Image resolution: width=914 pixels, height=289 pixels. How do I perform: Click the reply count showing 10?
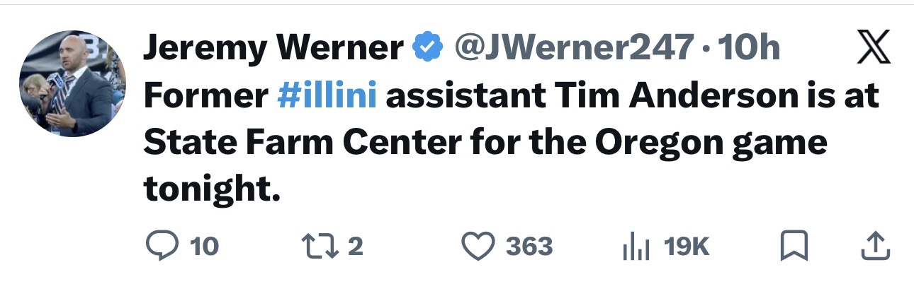click(x=205, y=247)
